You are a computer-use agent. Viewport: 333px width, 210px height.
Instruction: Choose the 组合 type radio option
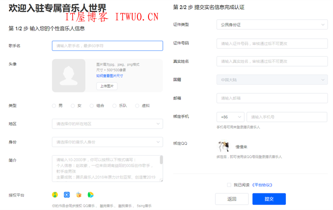point(92,106)
